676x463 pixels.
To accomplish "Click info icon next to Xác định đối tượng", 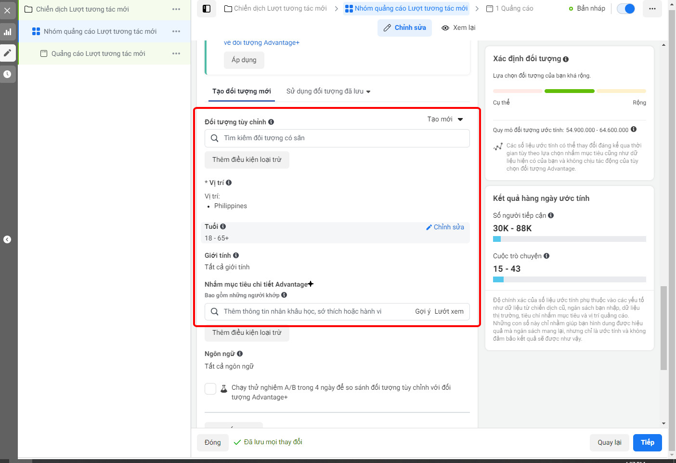I will click(x=566, y=59).
